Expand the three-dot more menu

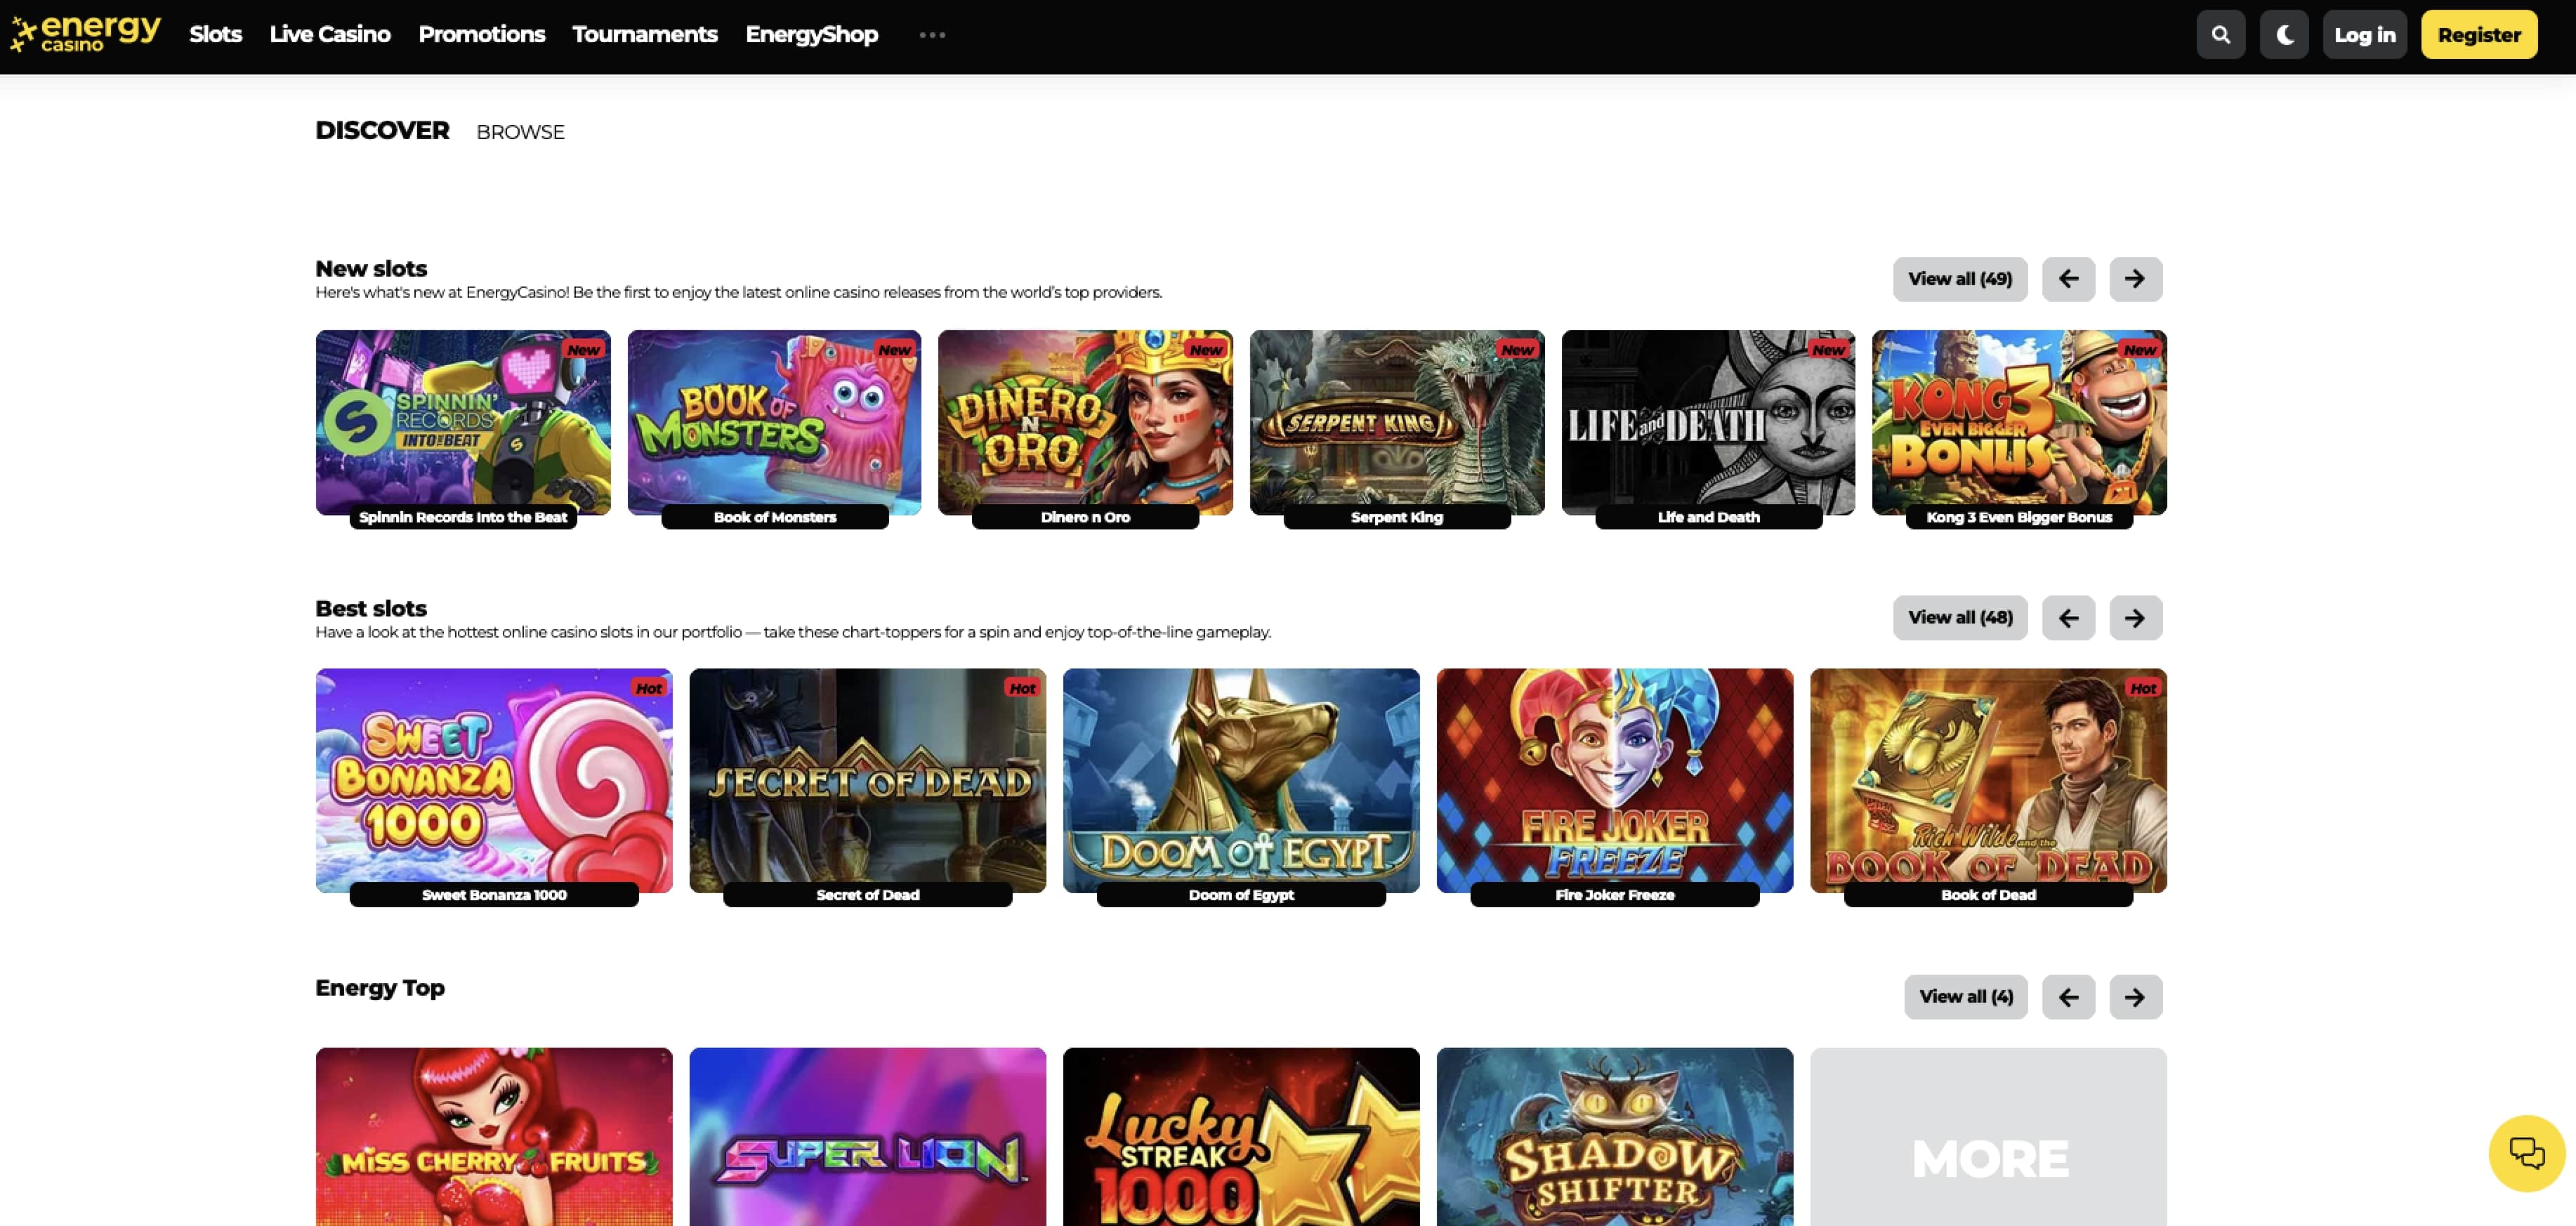[x=932, y=35]
